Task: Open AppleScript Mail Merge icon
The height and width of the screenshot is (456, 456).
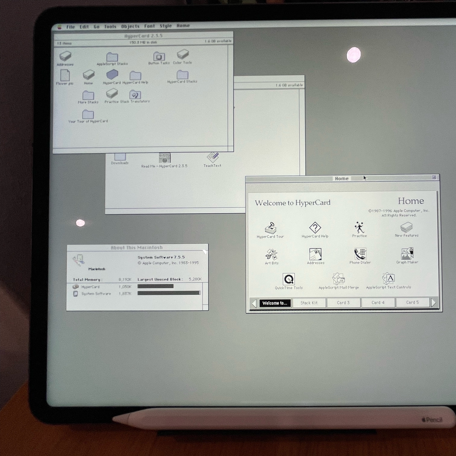Action: tap(338, 279)
